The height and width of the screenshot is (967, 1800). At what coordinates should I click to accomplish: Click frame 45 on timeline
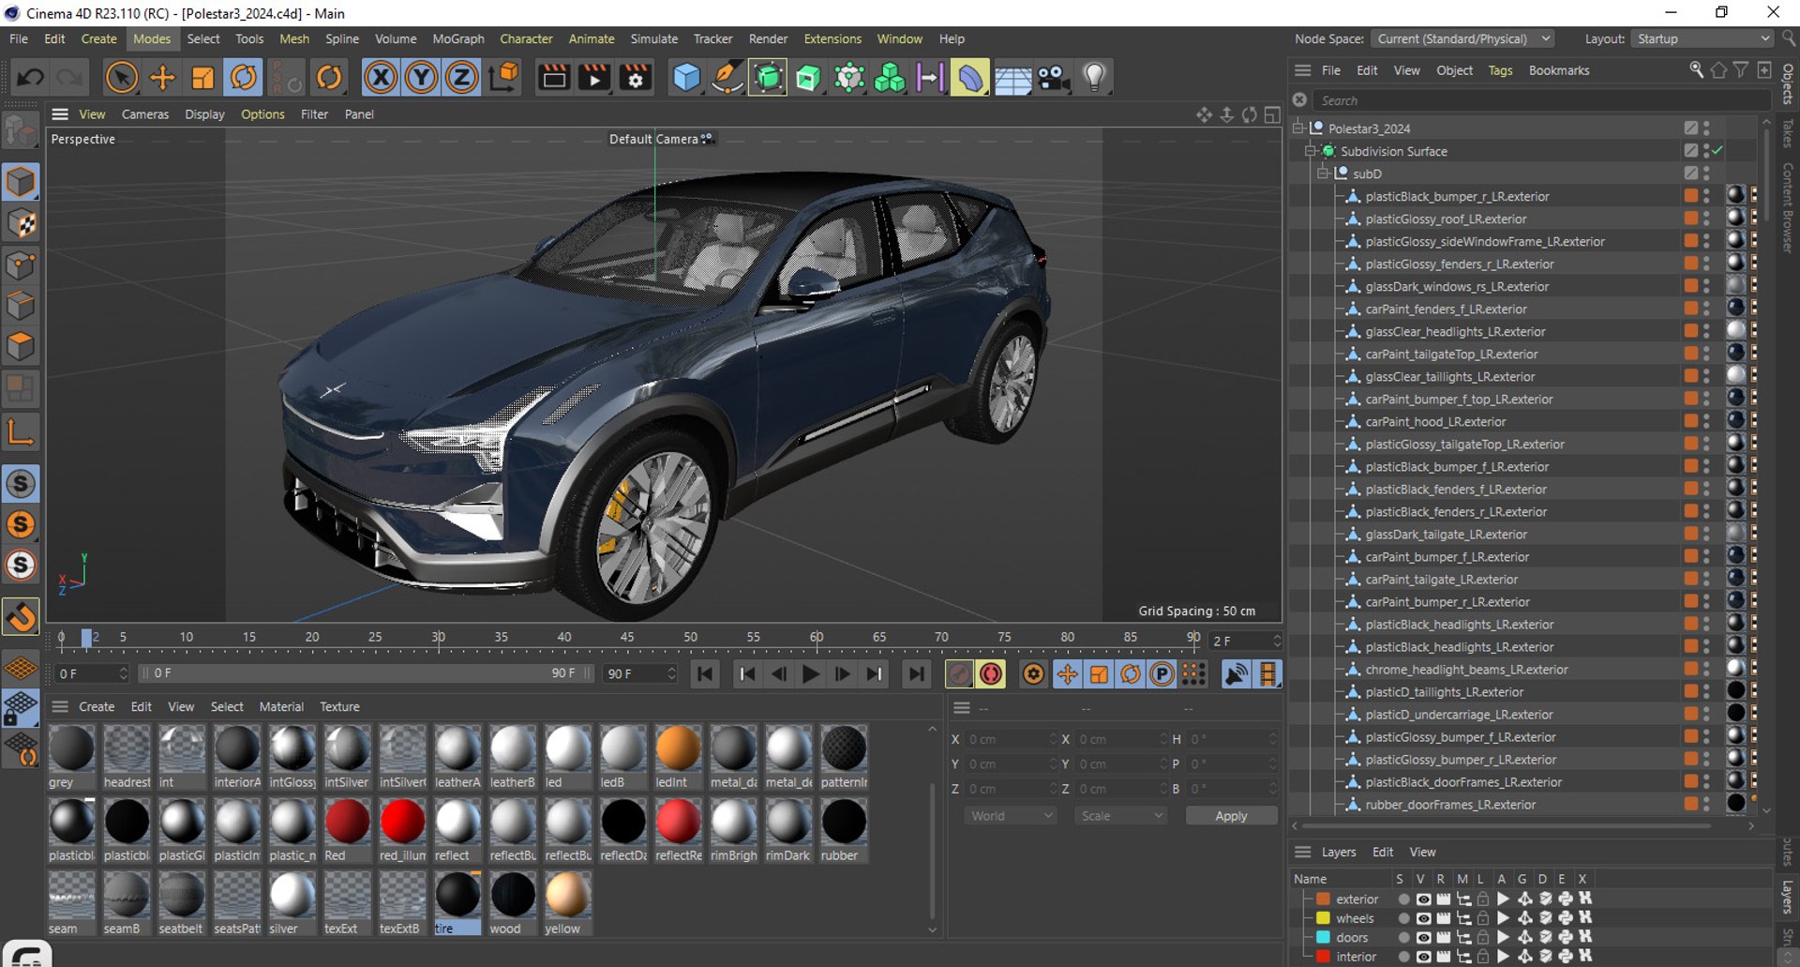[627, 638]
